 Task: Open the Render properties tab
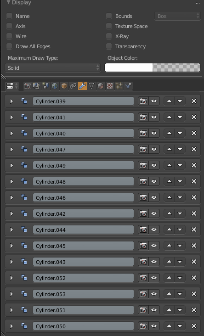(x=28, y=86)
